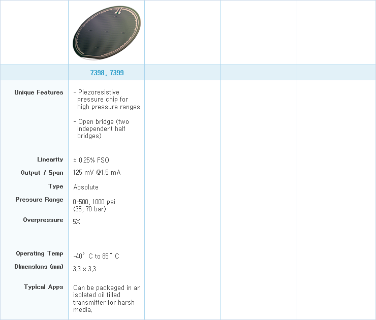Screen dimensions: 376x320
Task: Click the Typical Apps label
Action: pyautogui.click(x=43, y=287)
